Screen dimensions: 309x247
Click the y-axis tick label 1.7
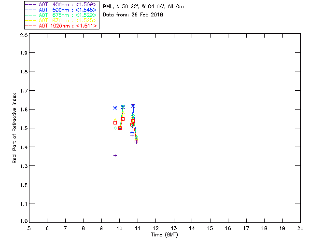coord(24,91)
